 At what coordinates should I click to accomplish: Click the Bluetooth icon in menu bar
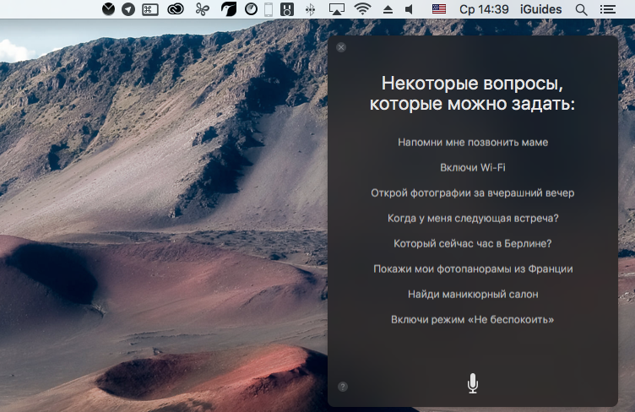coord(310,9)
